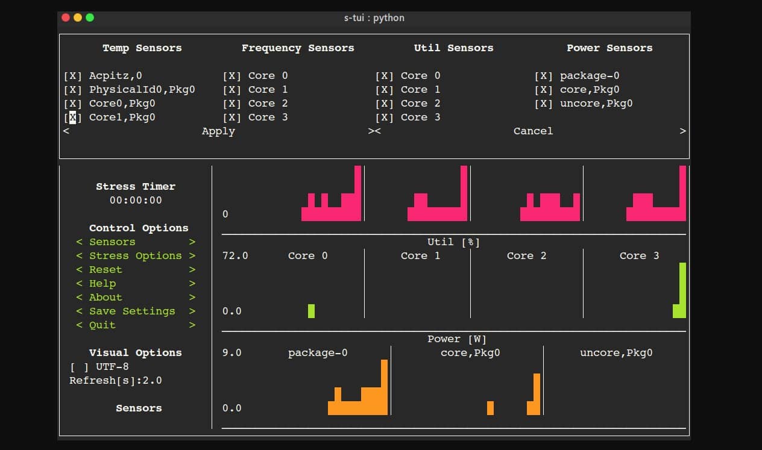The image size is (762, 450).
Task: Apply the sensor selection changes
Action: point(218,131)
